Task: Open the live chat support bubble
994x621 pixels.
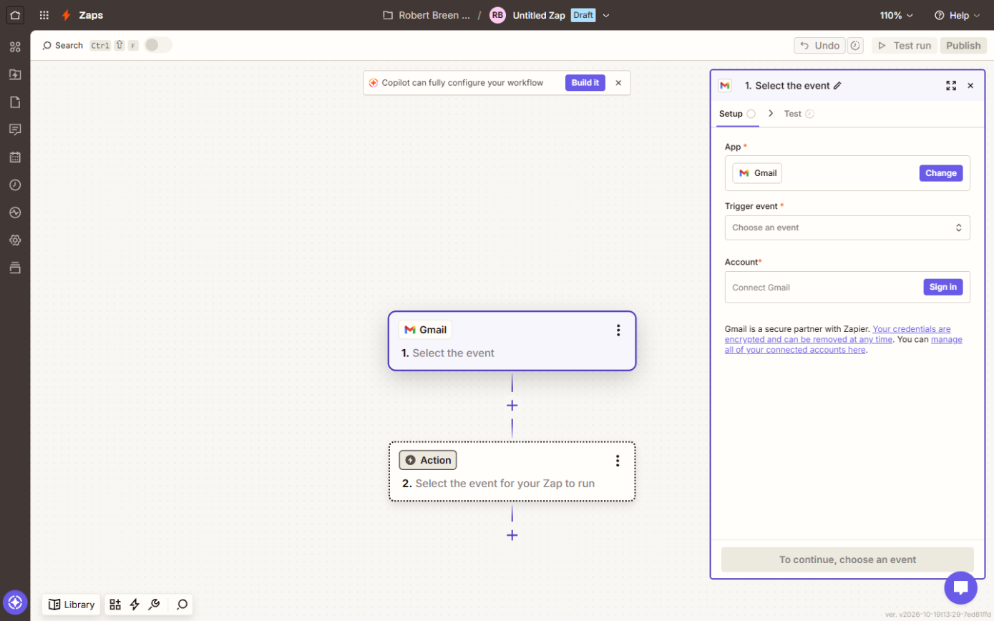Action: [x=960, y=588]
